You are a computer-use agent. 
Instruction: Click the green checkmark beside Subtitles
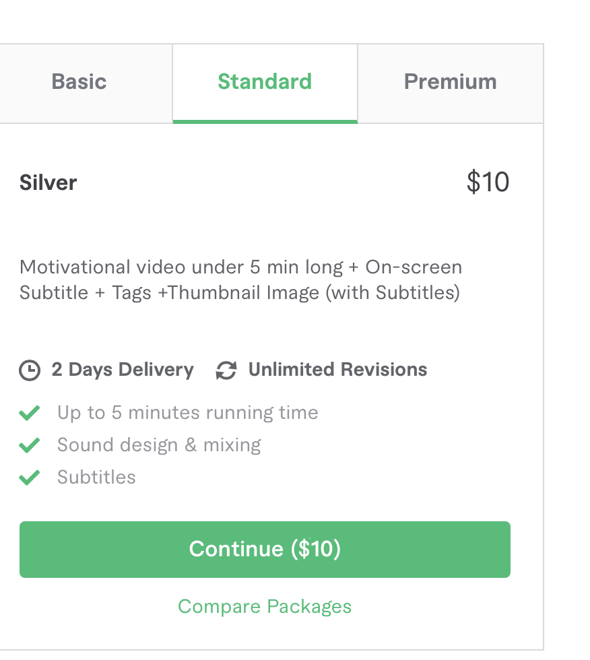(30, 477)
